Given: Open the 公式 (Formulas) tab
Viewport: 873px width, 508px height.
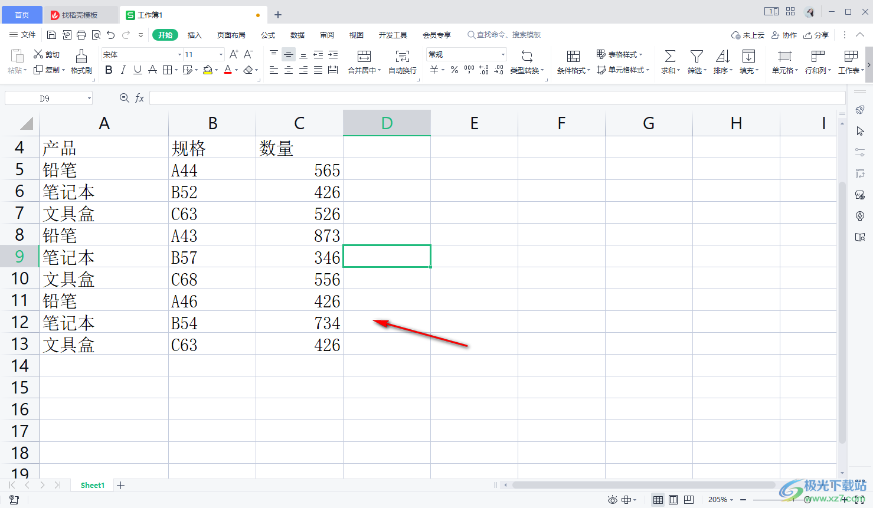Looking at the screenshot, I should [268, 35].
